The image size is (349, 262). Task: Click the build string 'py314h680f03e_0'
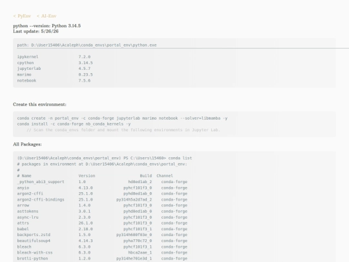[x=134, y=235]
